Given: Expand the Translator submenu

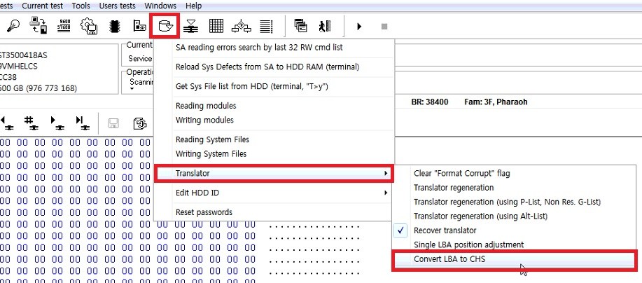Looking at the screenshot, I should click(x=273, y=172).
